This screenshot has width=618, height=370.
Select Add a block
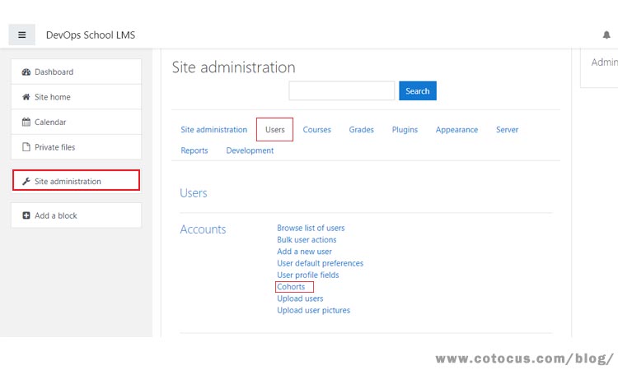pos(76,215)
